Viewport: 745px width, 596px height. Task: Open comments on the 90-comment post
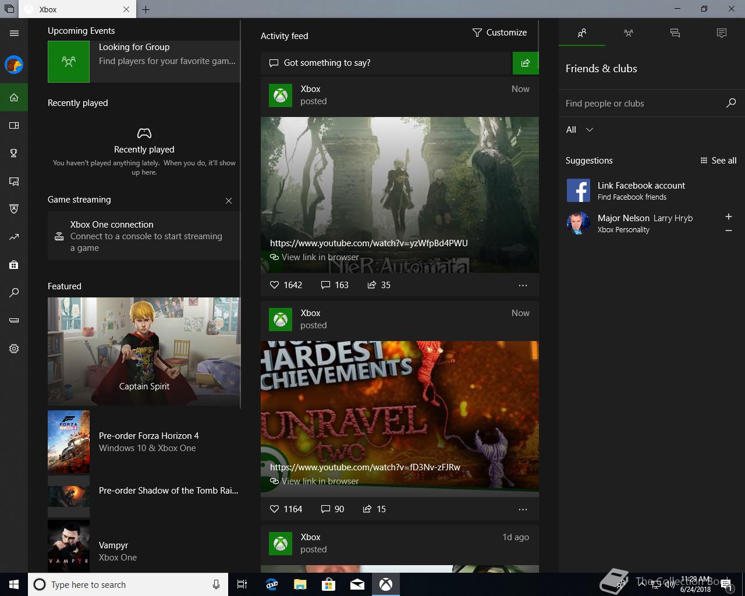332,509
